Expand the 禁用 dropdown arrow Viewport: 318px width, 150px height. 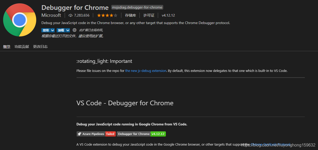(x=53, y=30)
